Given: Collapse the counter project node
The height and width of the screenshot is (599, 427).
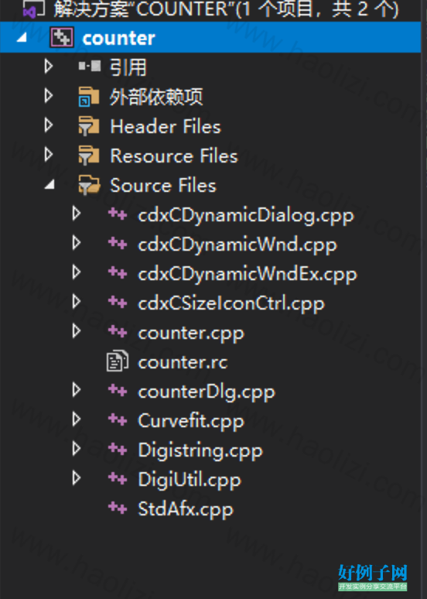Looking at the screenshot, I should [x=22, y=37].
